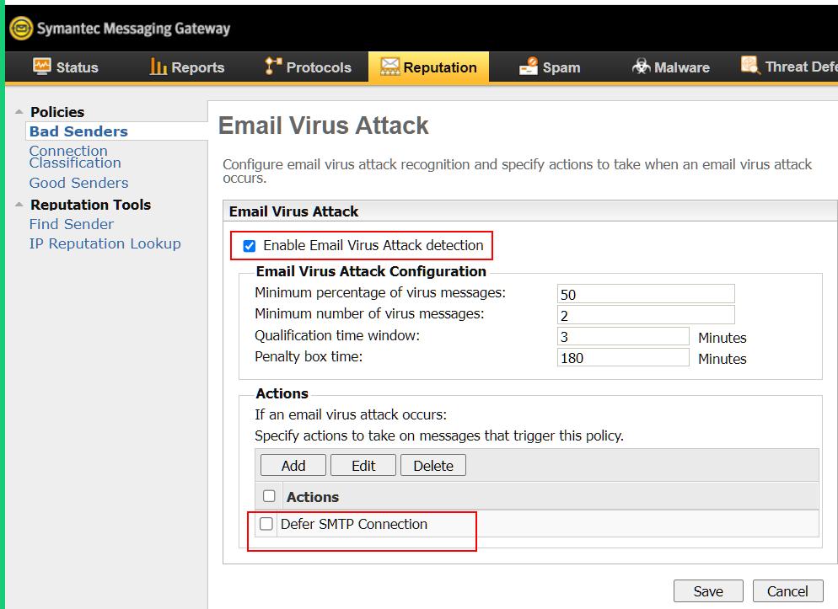Image resolution: width=838 pixels, height=609 pixels.
Task: Focus the Penalty box time field
Action: [x=623, y=358]
